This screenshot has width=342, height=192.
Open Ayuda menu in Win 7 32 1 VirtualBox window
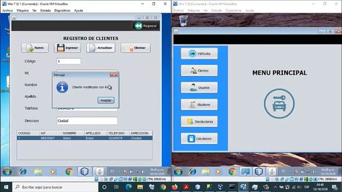(79, 11)
